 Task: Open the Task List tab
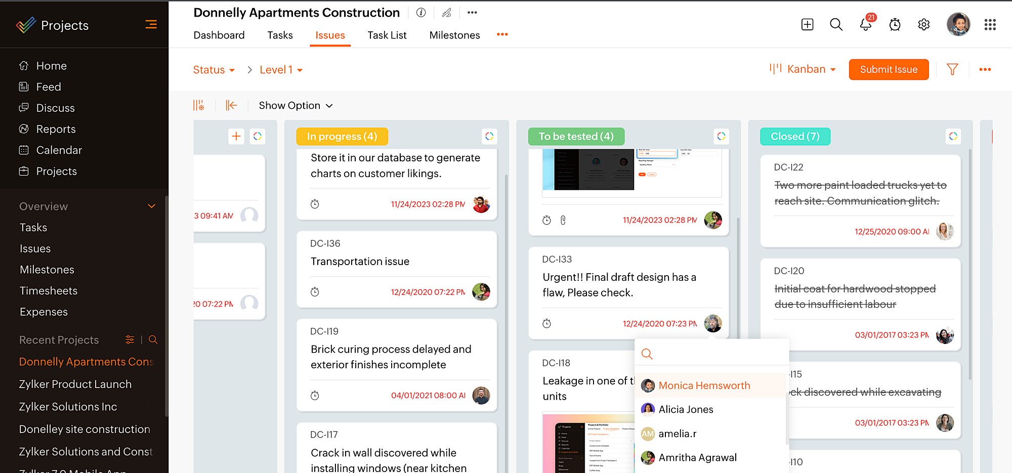click(387, 35)
